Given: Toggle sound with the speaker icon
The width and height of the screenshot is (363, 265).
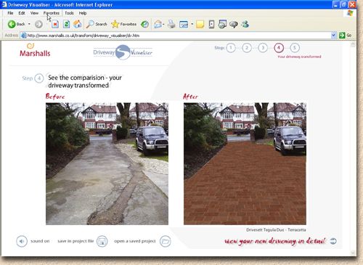Looking at the screenshot, I should pos(22,241).
